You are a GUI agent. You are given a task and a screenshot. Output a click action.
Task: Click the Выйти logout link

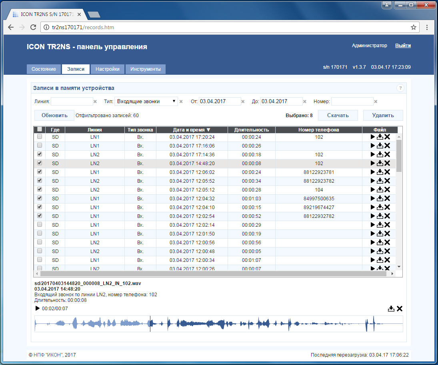tap(403, 46)
